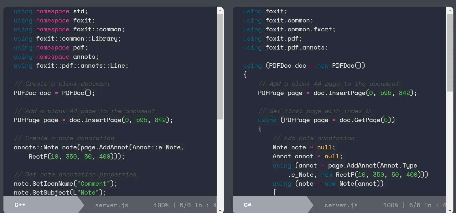Click server.js filename in the C# panel
456x213 pixels.
341,205
